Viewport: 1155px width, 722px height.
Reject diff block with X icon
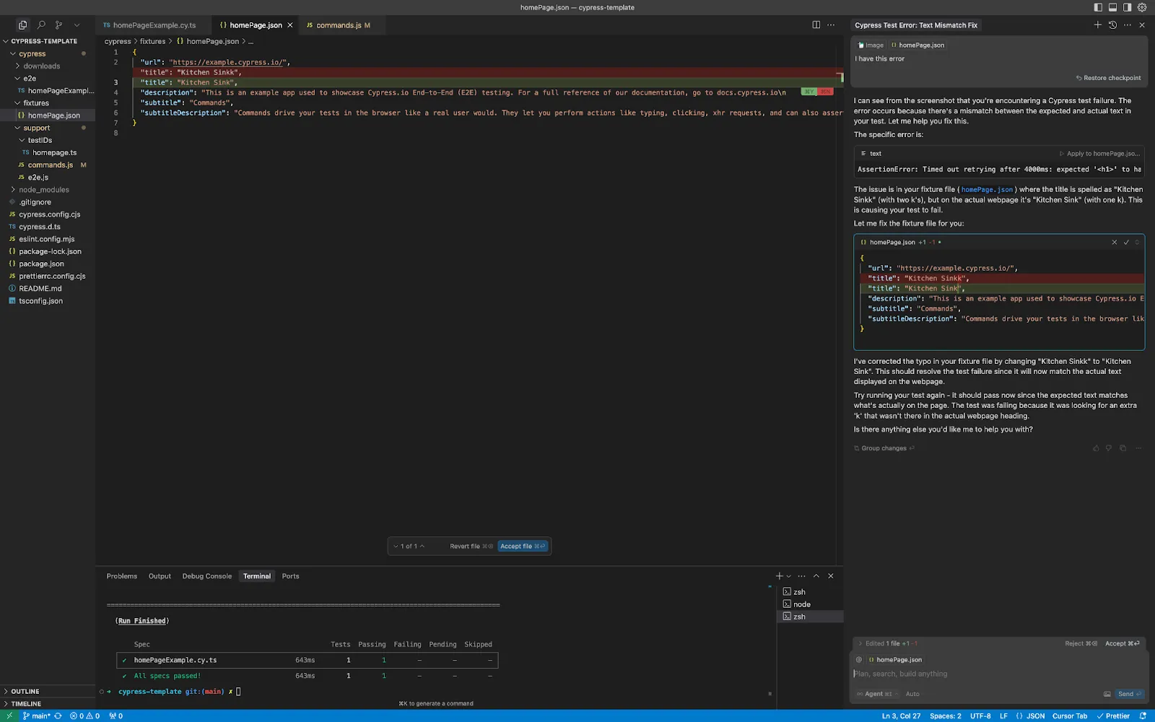tap(1115, 243)
